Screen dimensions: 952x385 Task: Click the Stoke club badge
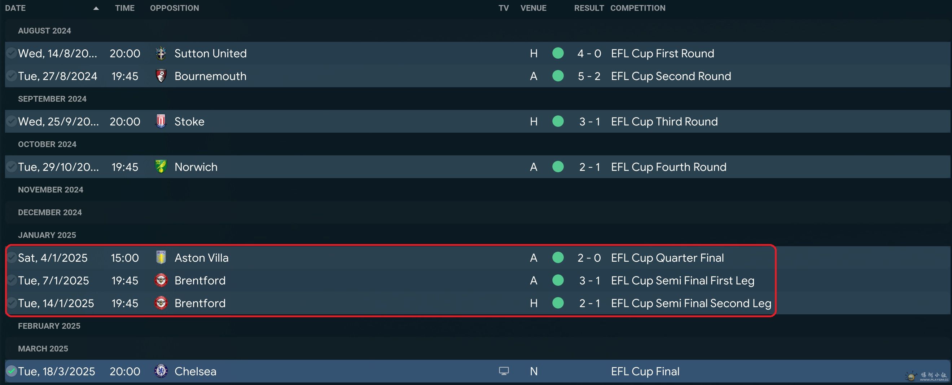tap(161, 121)
